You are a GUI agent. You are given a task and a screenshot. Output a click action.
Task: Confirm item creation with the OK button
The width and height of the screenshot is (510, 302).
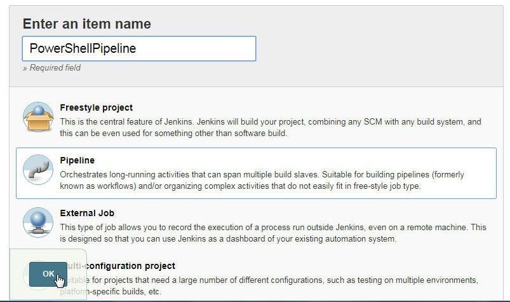click(48, 274)
